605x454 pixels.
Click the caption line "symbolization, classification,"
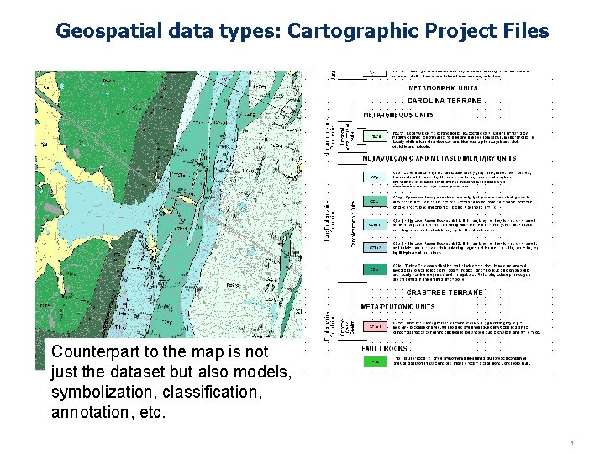157,393
